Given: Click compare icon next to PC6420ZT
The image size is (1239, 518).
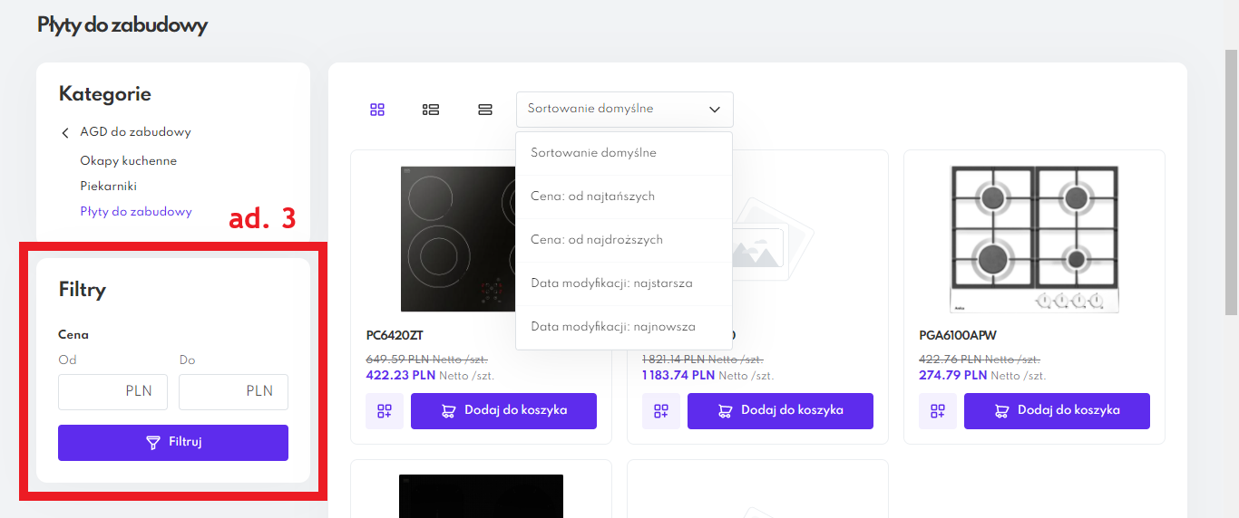Looking at the screenshot, I should coord(385,411).
